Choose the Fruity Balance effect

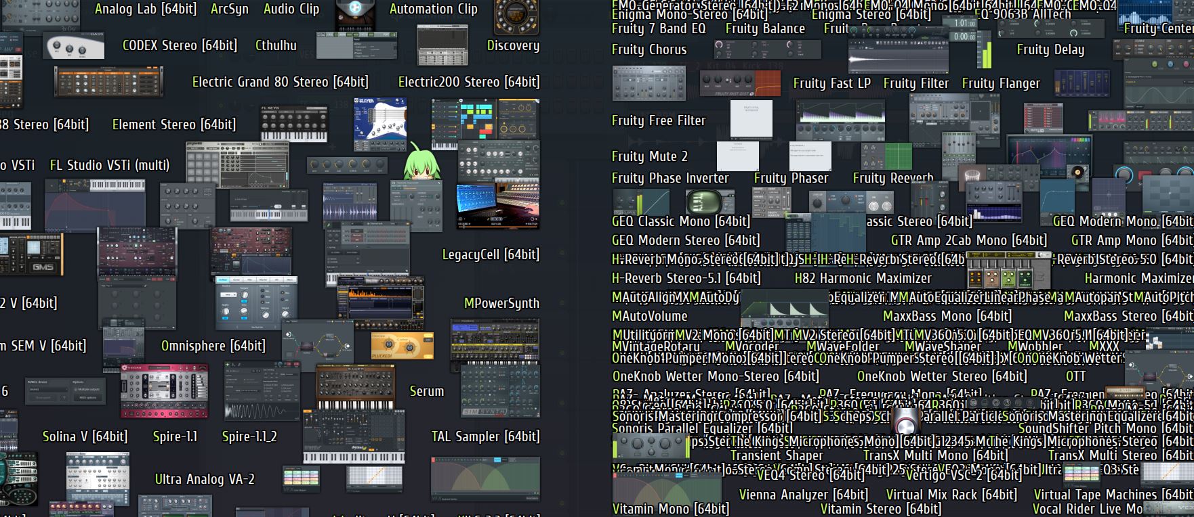pos(766,29)
